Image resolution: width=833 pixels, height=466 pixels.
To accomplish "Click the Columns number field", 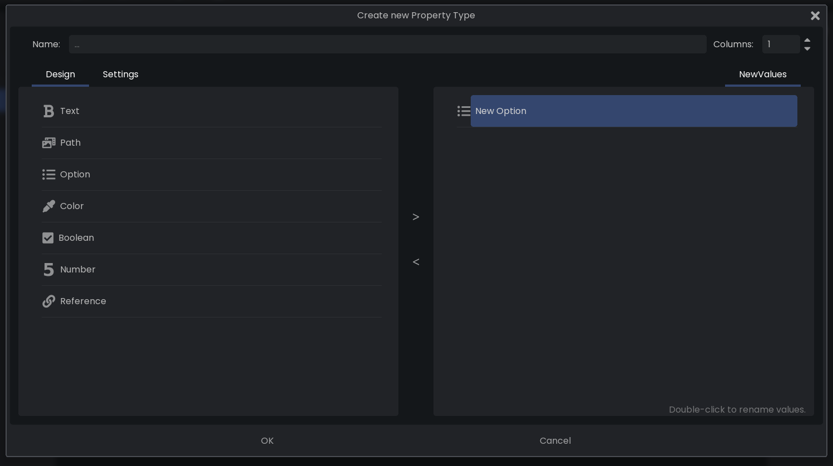I will tap(781, 44).
